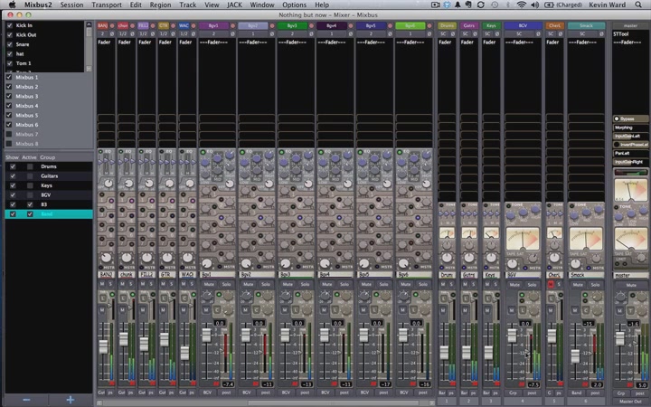651x407 pixels.
Task: Click the pan knob on Bgv5 strip
Action: pyautogui.click(x=364, y=263)
